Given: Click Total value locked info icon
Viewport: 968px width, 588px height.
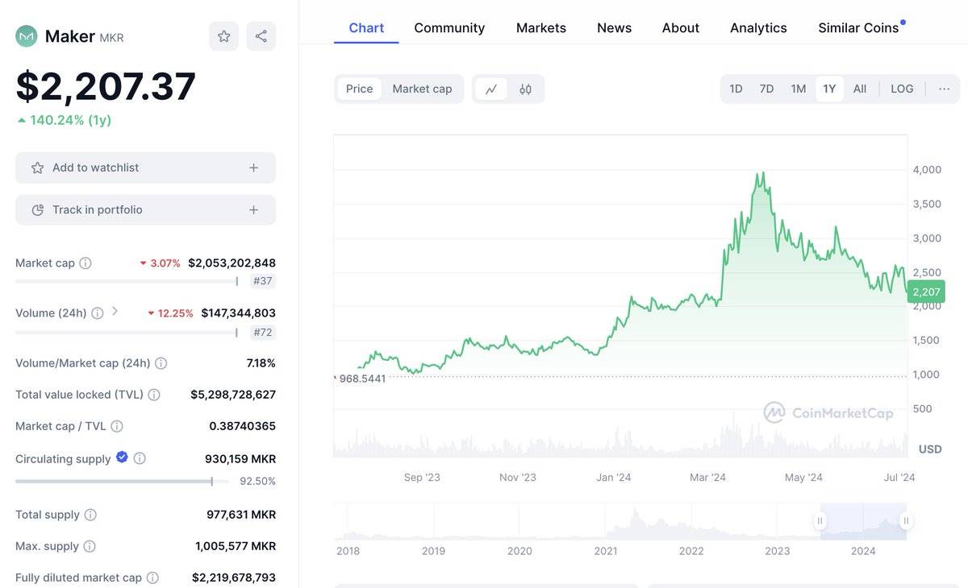Looking at the screenshot, I should click(154, 395).
